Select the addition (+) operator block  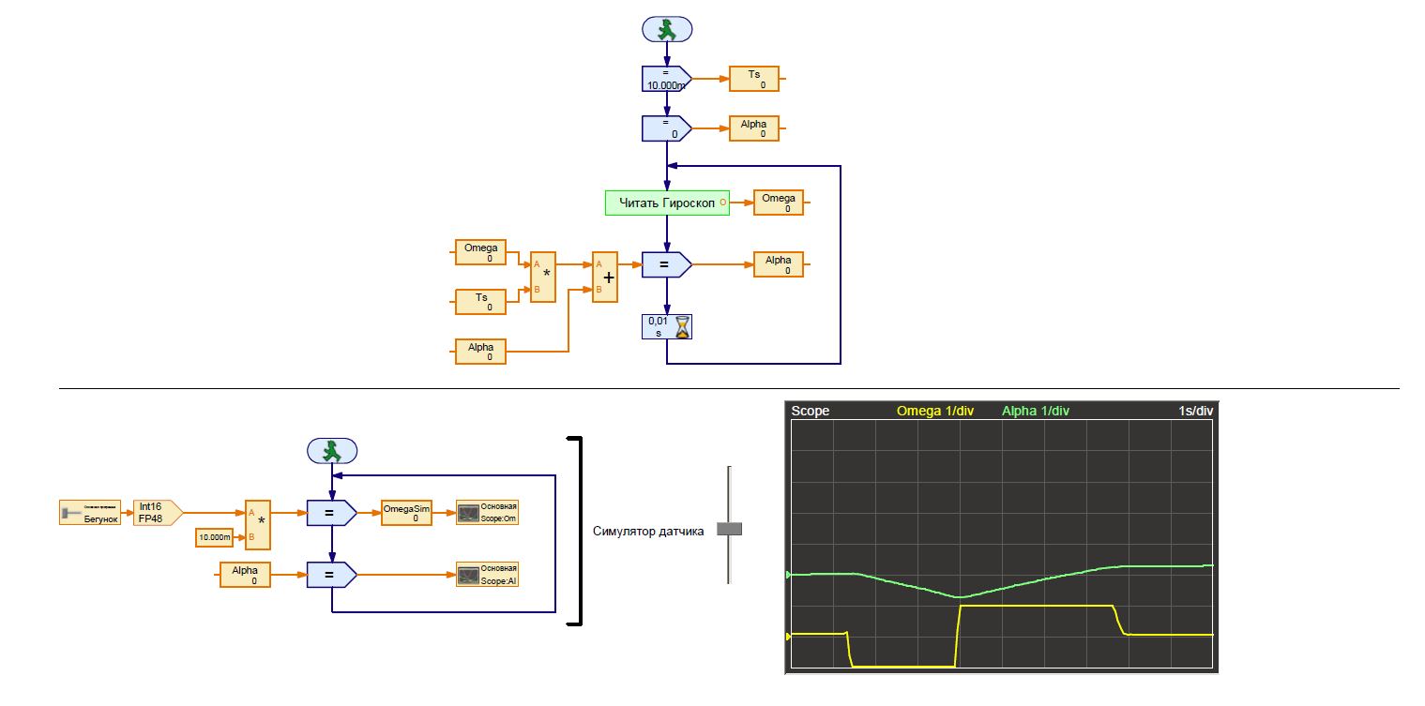tap(605, 278)
